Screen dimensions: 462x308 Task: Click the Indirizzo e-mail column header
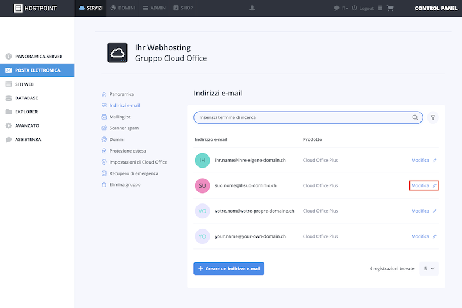pos(211,139)
